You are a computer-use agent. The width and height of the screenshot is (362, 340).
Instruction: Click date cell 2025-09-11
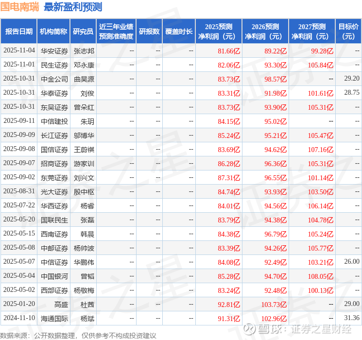click(19, 121)
